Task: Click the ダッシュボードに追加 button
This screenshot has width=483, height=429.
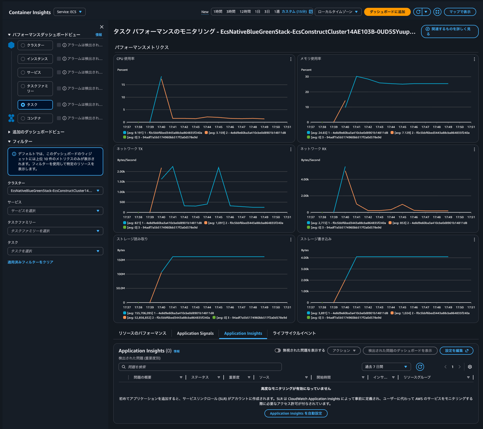Action: 387,12
